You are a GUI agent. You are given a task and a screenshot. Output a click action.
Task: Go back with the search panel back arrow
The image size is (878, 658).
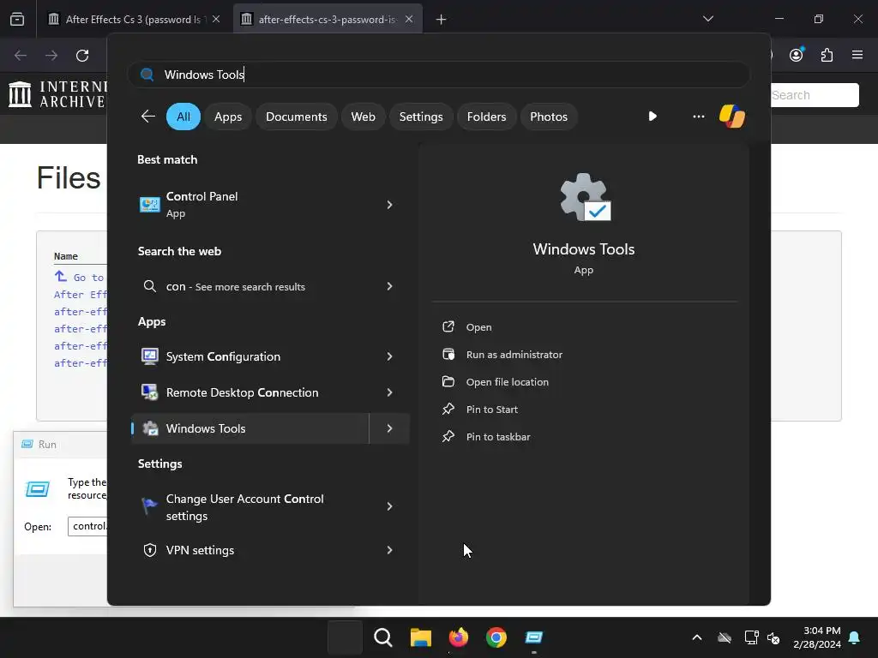point(148,117)
